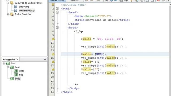
Task: Select the Incluir Caminho label
Action: (x=23, y=14)
